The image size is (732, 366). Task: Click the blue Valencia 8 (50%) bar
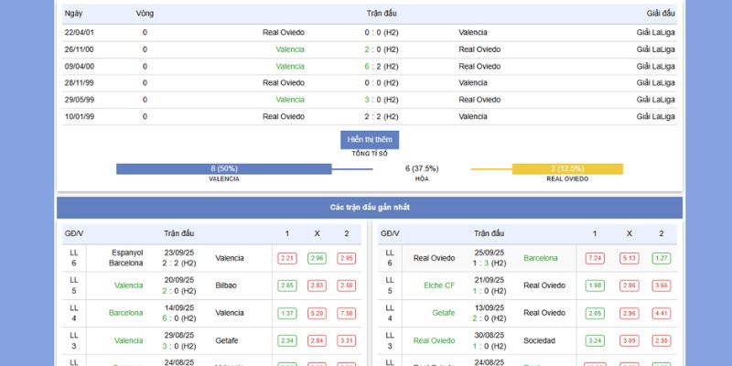224,168
